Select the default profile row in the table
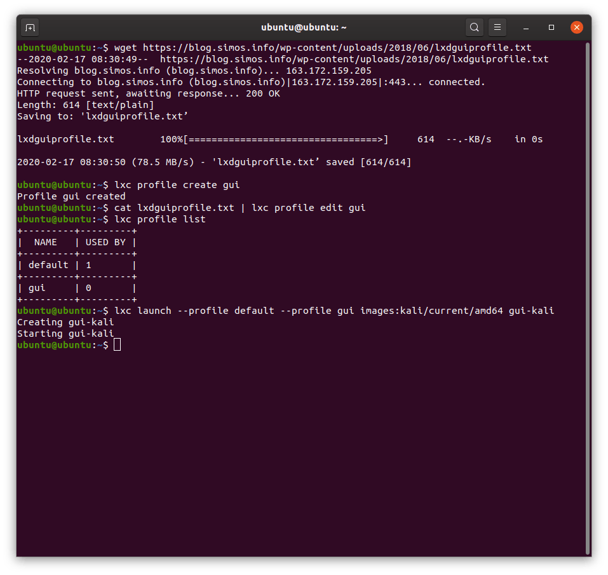 [x=76, y=265]
